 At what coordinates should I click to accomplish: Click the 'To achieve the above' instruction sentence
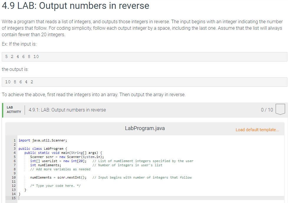(x=94, y=95)
